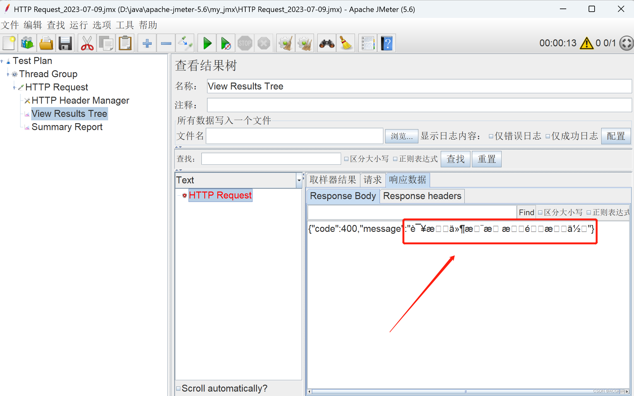Click the 浏览... button
Viewport: 634px width, 396px height.
402,136
